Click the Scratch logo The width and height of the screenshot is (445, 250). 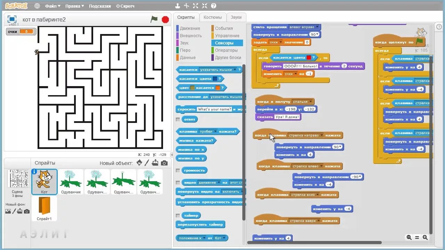[16, 6]
